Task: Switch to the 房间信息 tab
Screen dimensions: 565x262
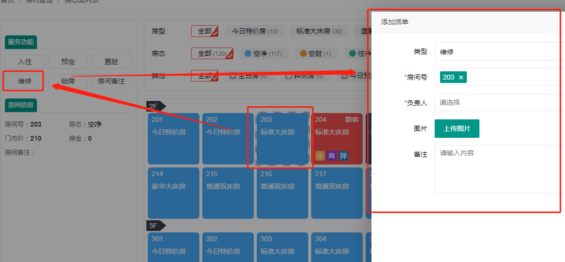Action: [21, 105]
